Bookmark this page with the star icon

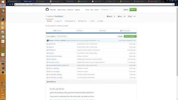[x=173, y=4]
